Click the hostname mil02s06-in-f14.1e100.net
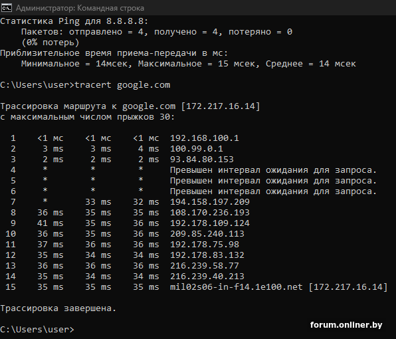Viewport: 396px width, 339px height. [x=236, y=287]
